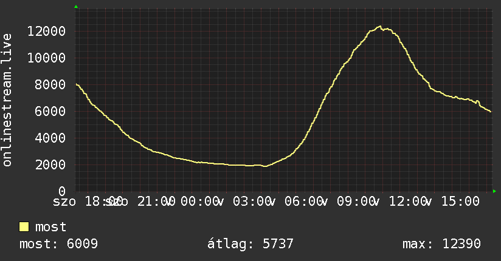Click the peak of the yellow line
501x261 pixels.
point(380,27)
